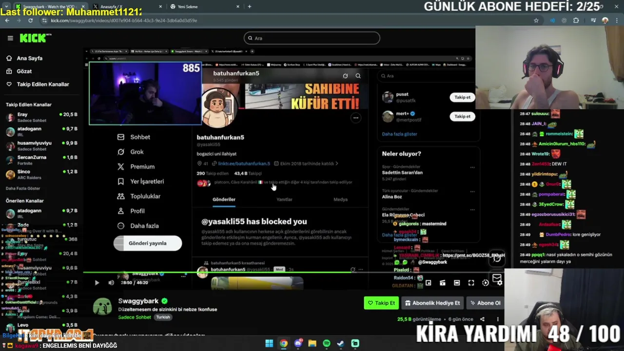Viewport: 624px width, 351px height.
Task: Focus the Kick 'Ara' search field
Action: tap(312, 38)
